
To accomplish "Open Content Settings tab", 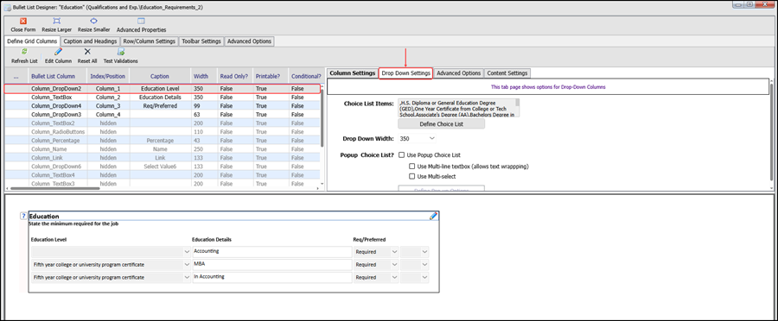I will click(507, 72).
